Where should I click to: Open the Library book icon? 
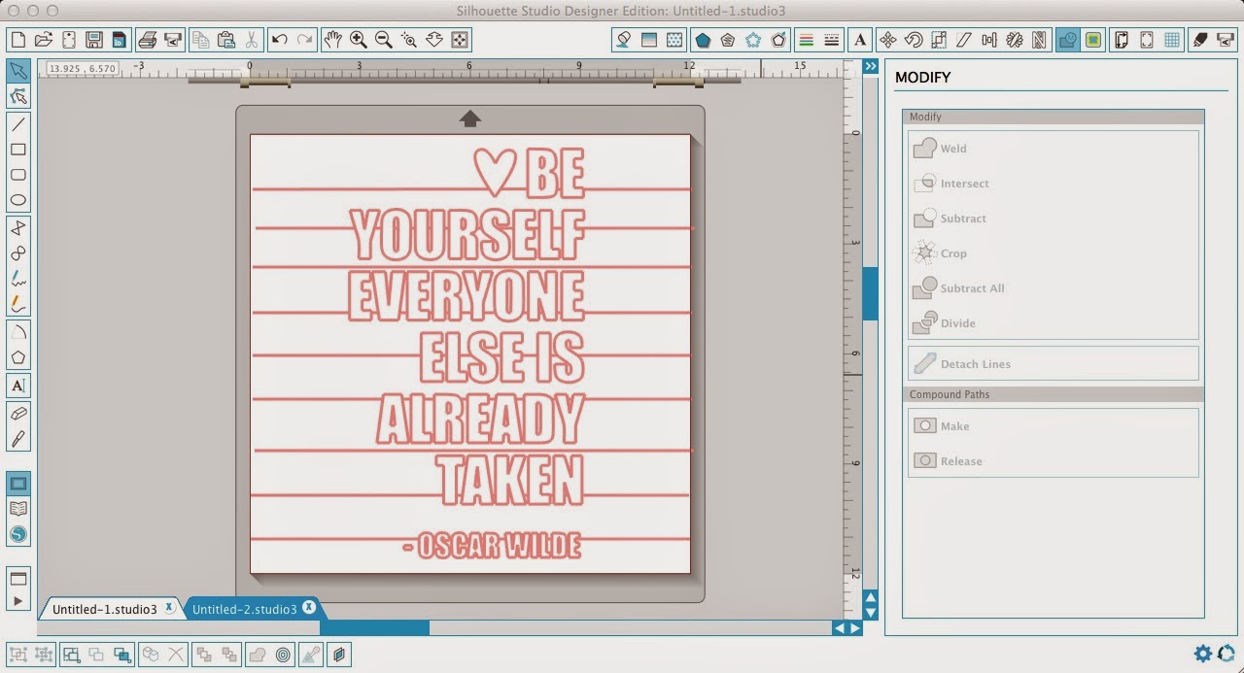18,509
